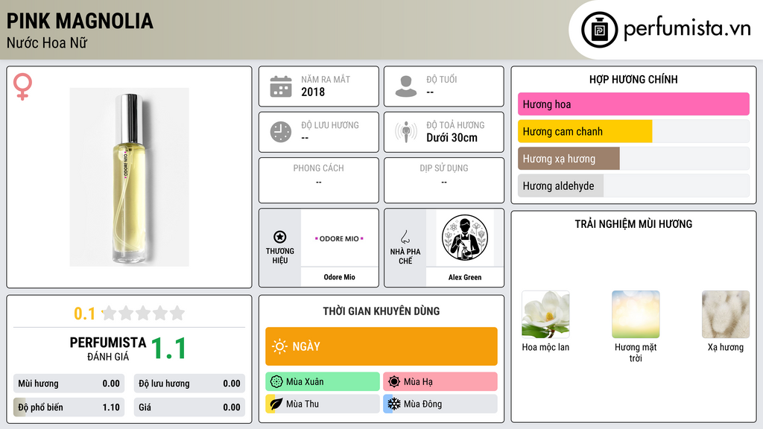The width and height of the screenshot is (763, 429).
Task: Click the nose icon for Nhà pha chế
Action: coord(405,237)
